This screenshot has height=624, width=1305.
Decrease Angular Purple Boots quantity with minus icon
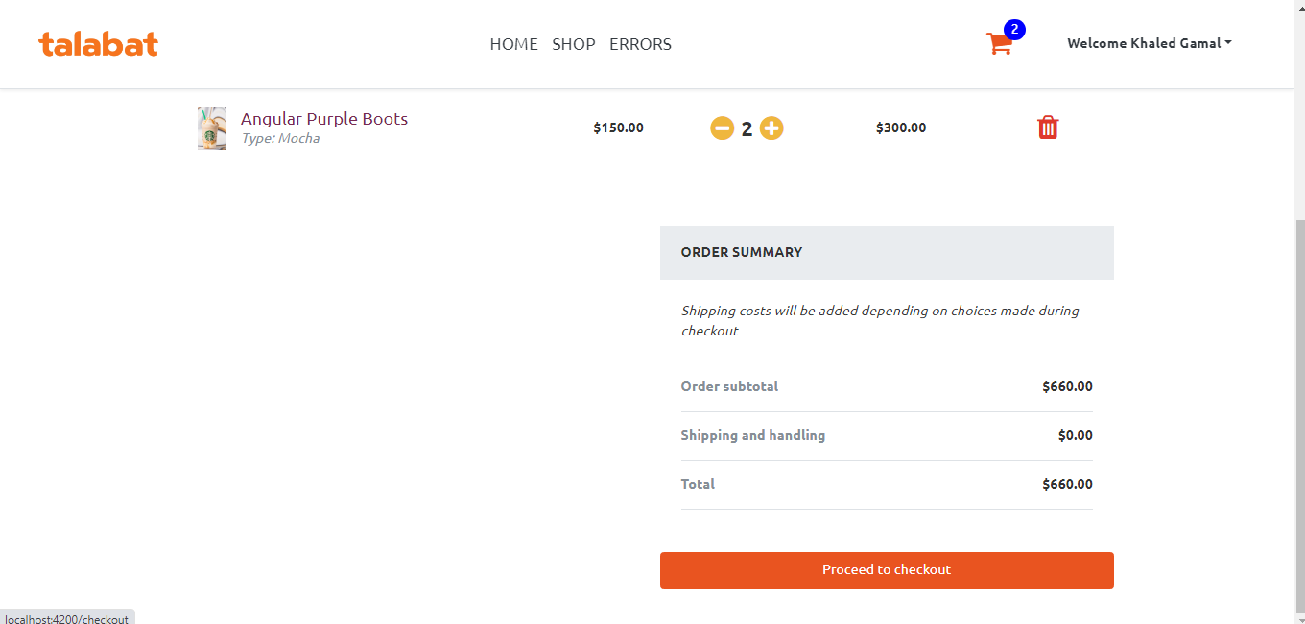coord(722,127)
